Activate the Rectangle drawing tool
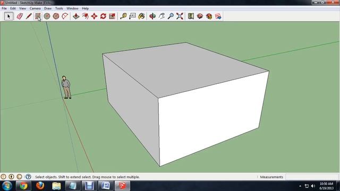The image size is (340, 191). [x=38, y=16]
